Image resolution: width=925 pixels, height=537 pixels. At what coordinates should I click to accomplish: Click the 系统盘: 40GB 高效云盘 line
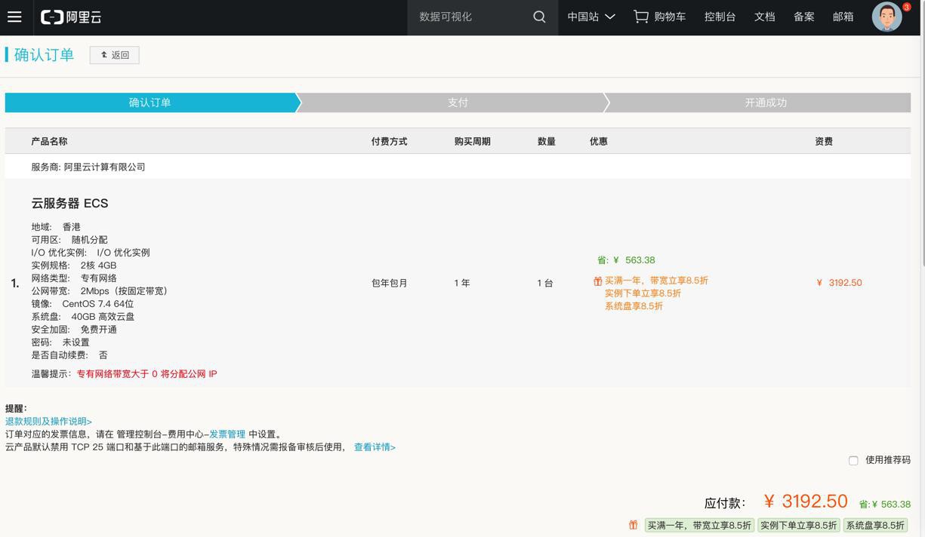[82, 317]
